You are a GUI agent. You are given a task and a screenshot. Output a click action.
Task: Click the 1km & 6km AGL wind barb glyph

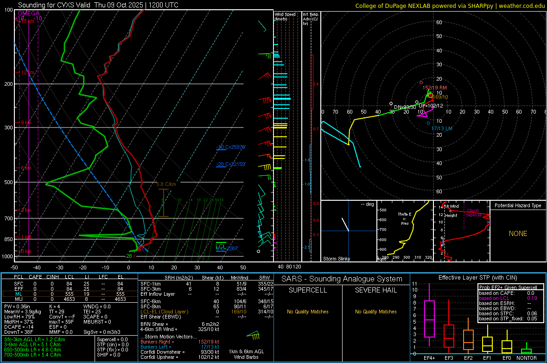tap(254, 336)
